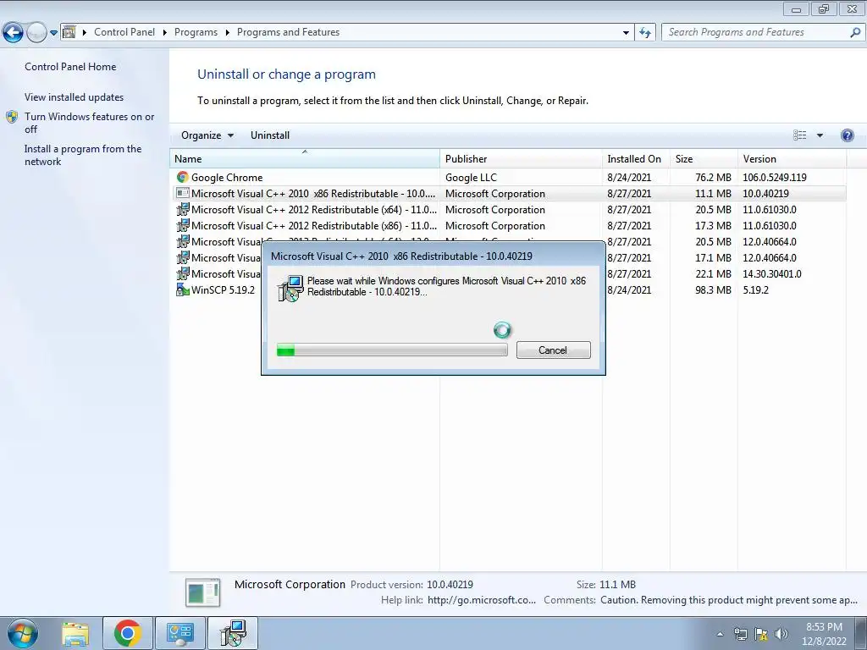Click the Help question mark icon
The image size is (867, 650).
[x=847, y=135]
